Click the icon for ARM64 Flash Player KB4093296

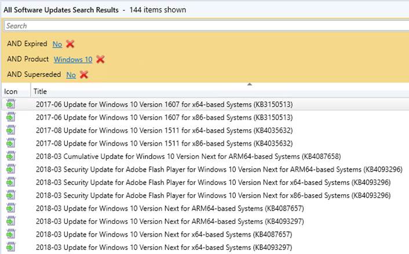coord(11,169)
